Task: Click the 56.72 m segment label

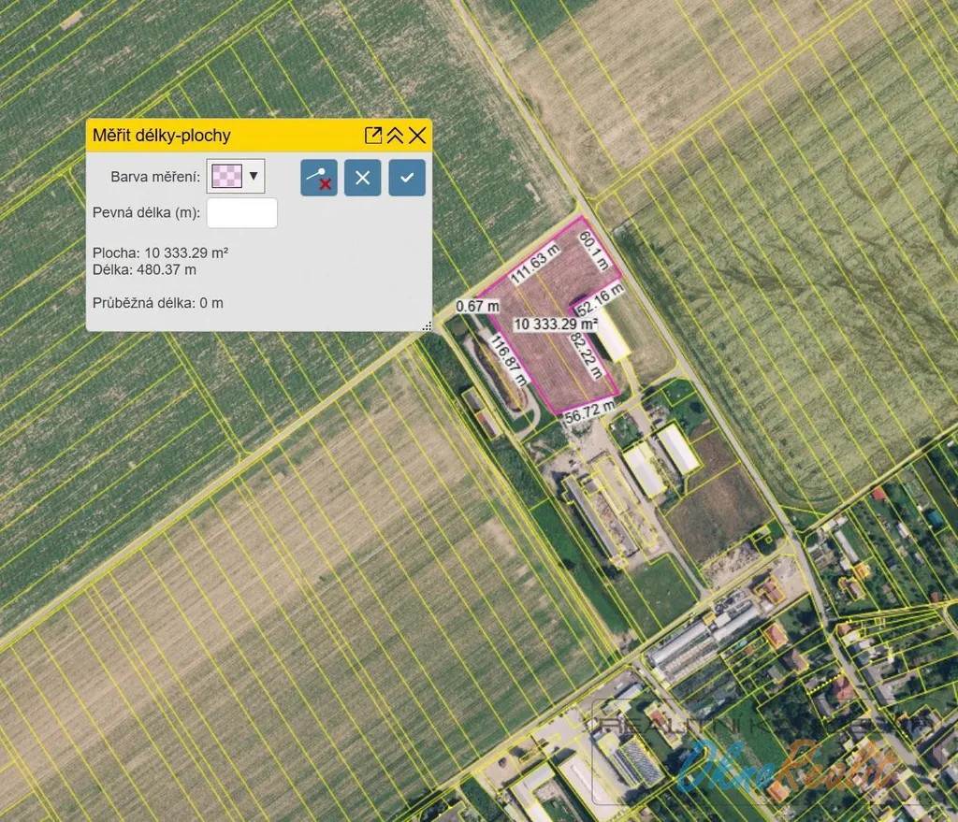Action: click(588, 412)
